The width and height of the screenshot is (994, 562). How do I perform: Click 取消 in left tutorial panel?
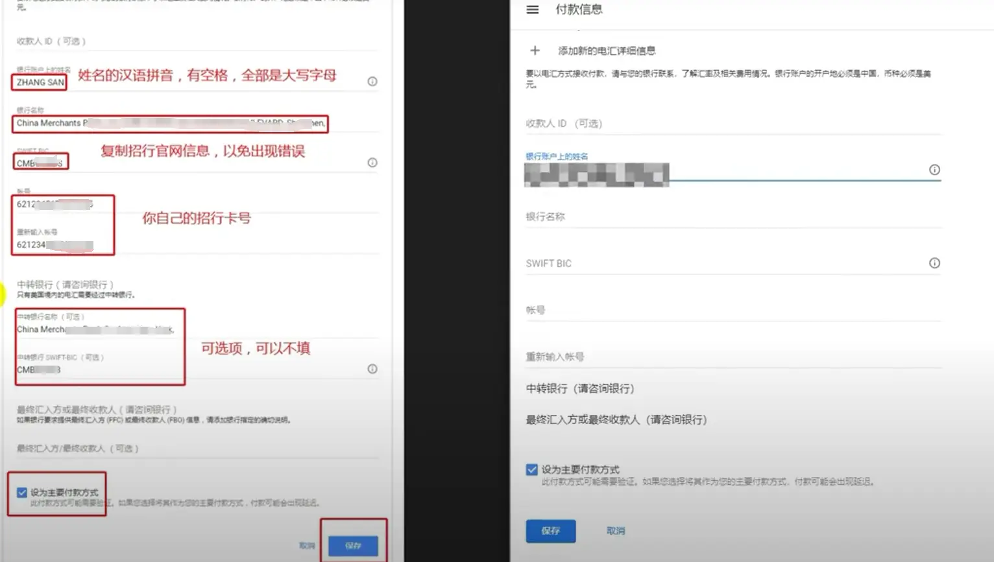coord(307,546)
